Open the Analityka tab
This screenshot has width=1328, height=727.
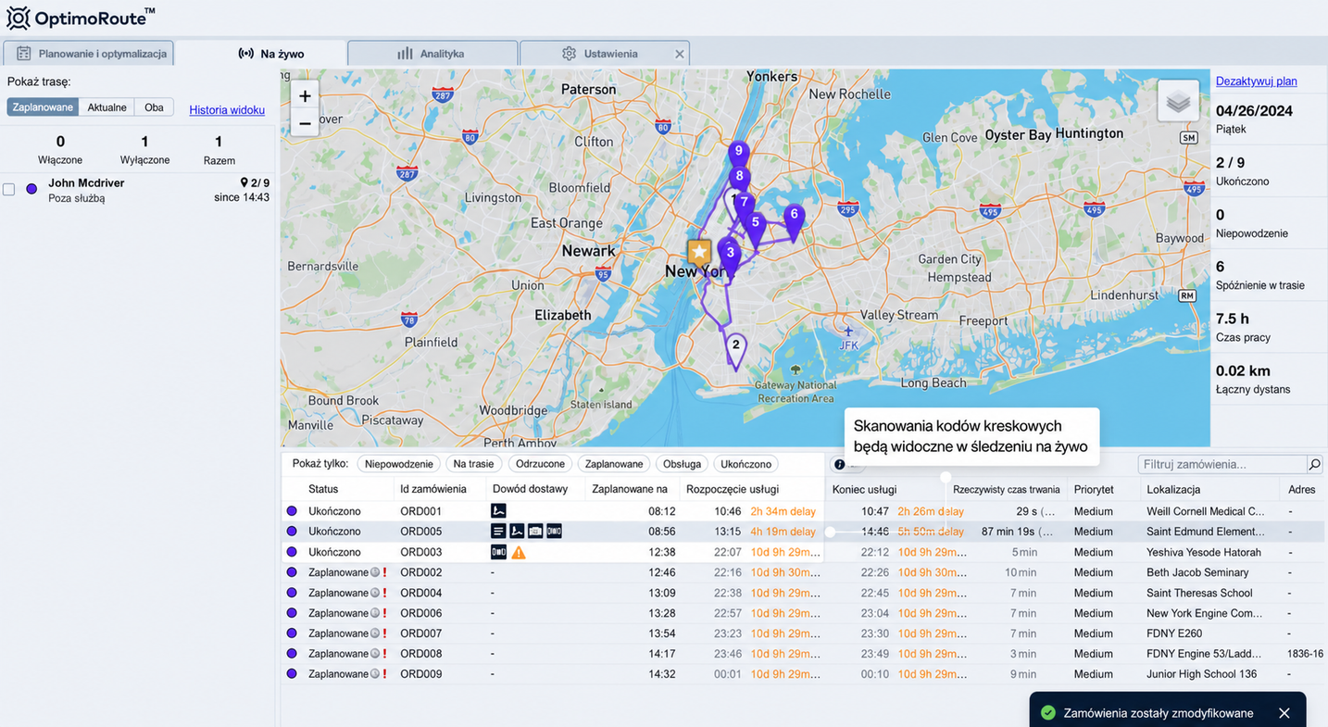tap(432, 54)
